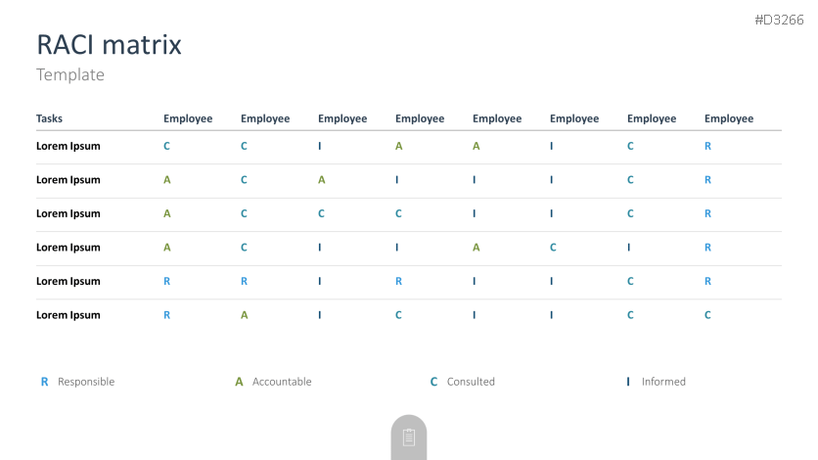
Task: Click the green A legend marker beside Accountable
Action: pyautogui.click(x=239, y=382)
